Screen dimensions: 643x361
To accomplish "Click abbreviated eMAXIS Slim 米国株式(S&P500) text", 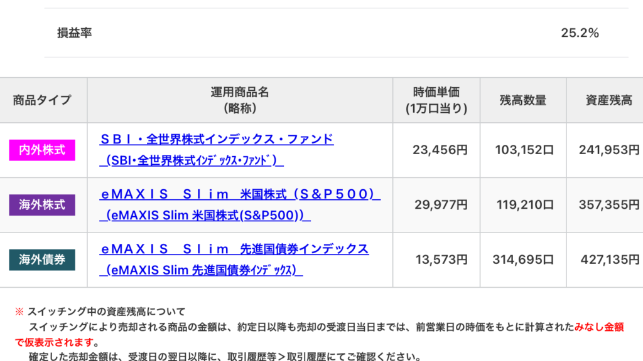I will (x=205, y=215).
